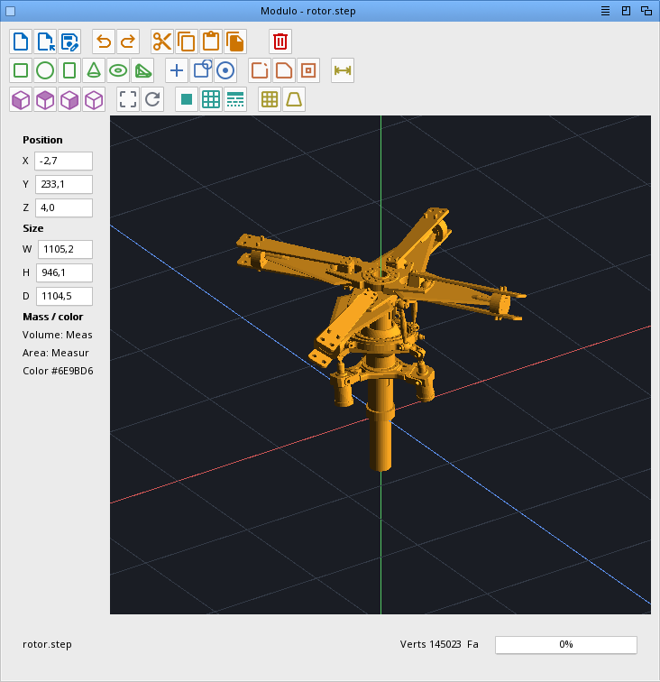
Task: Create a new file with the blank page icon
Action: (x=21, y=41)
